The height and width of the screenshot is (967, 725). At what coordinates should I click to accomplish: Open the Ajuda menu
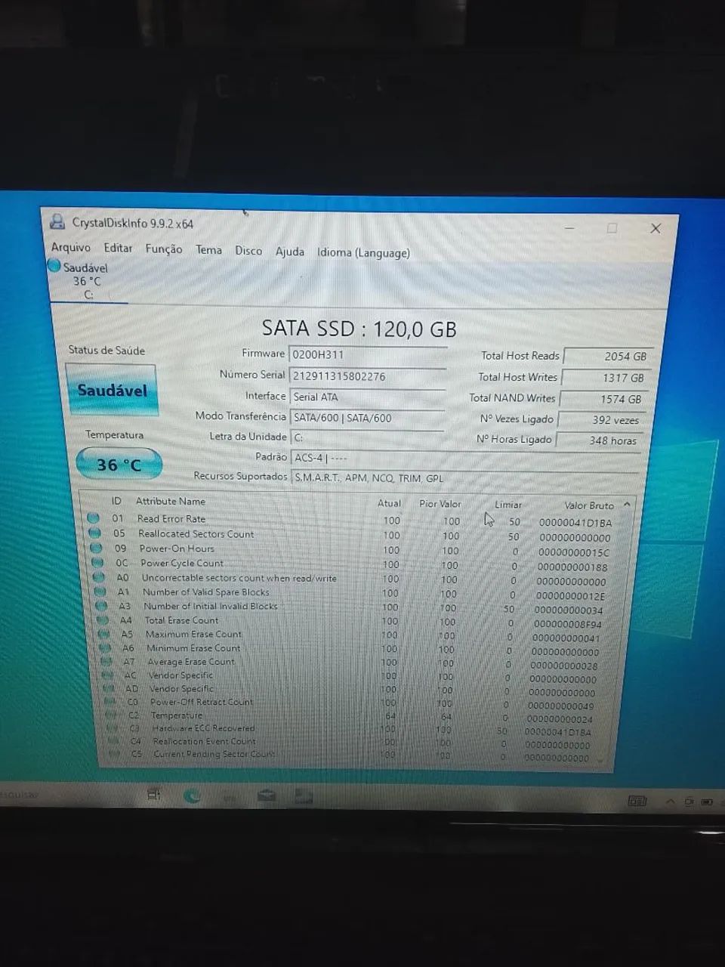tap(290, 252)
